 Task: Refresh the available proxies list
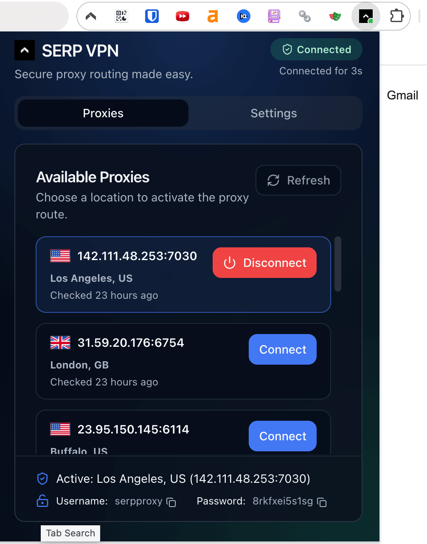click(298, 180)
